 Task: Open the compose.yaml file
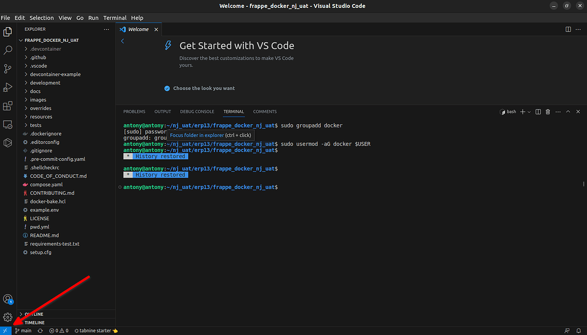(46, 185)
